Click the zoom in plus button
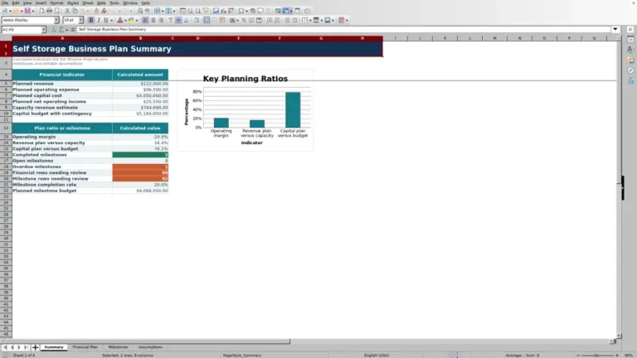Viewport: 637px width, 358px height. coord(617,356)
